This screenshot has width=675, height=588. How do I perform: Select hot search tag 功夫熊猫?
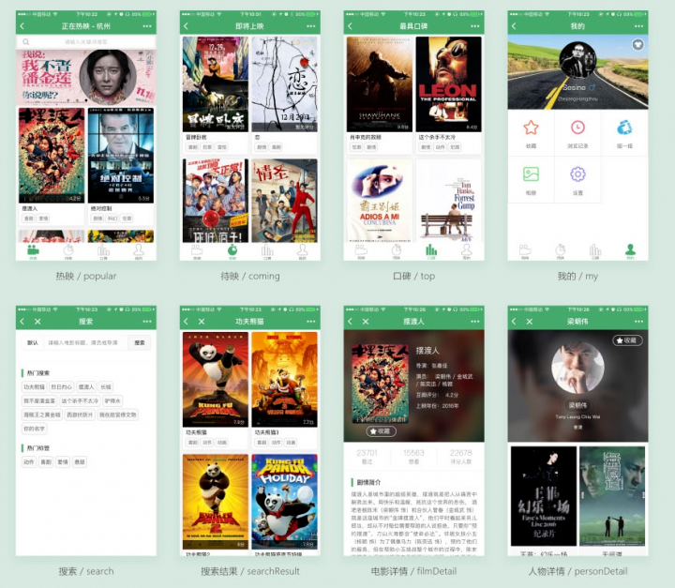coord(34,386)
